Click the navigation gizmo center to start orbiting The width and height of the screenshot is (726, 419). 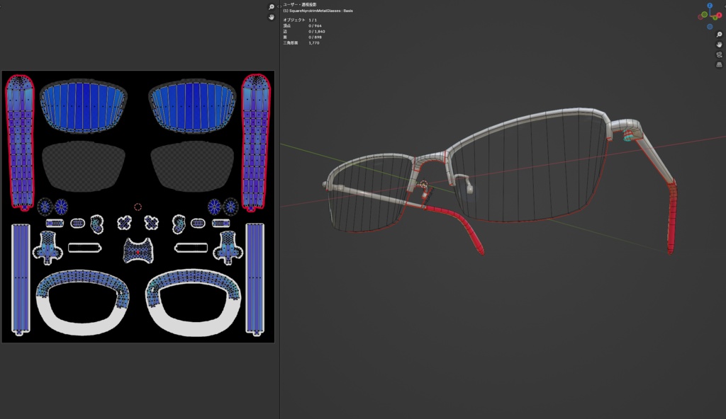710,16
